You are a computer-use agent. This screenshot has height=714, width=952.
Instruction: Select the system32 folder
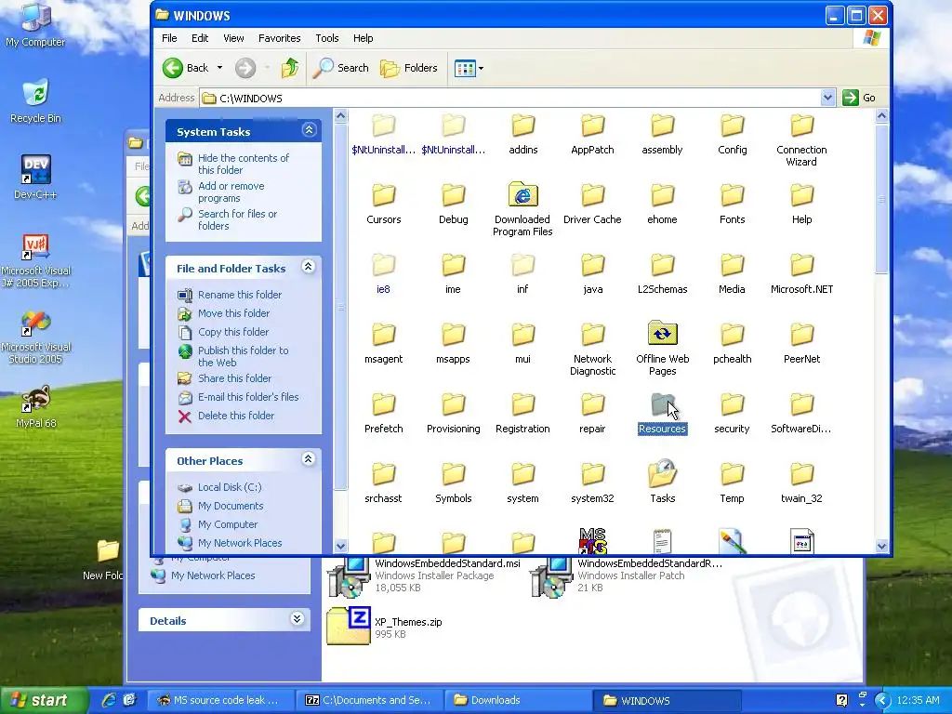tap(592, 481)
